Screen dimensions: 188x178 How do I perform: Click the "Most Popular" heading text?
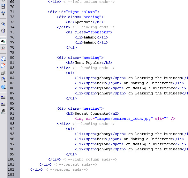point(88,63)
